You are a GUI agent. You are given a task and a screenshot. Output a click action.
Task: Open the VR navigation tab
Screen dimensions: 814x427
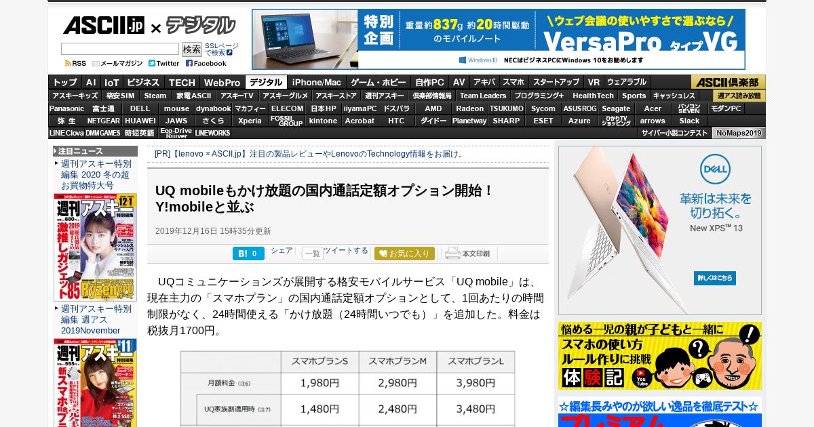point(594,82)
